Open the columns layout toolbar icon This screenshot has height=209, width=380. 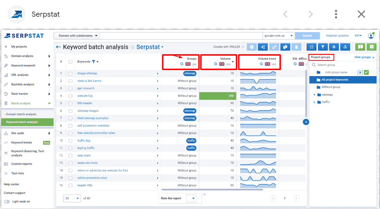[x=312, y=47]
